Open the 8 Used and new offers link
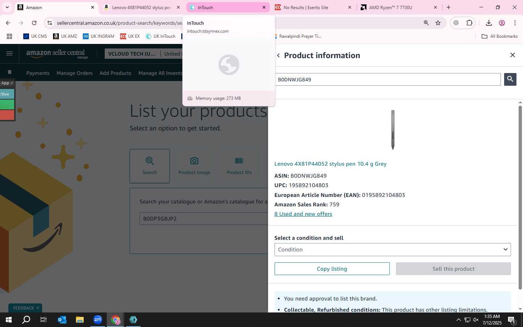The image size is (523, 327). [303, 214]
